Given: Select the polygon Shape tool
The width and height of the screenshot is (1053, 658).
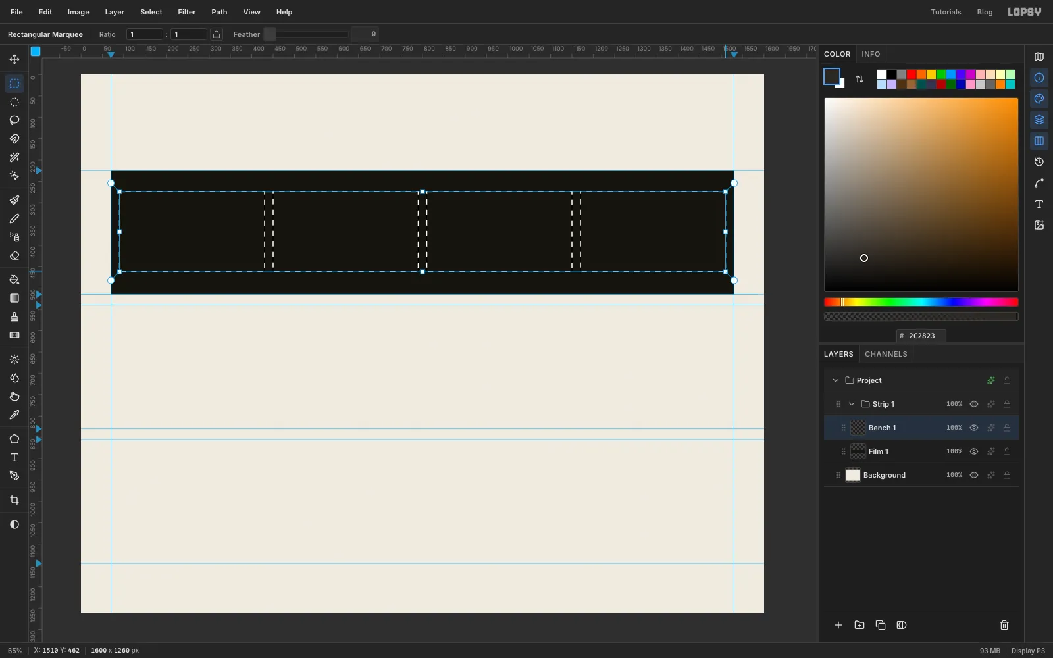Looking at the screenshot, I should pyautogui.click(x=14, y=439).
